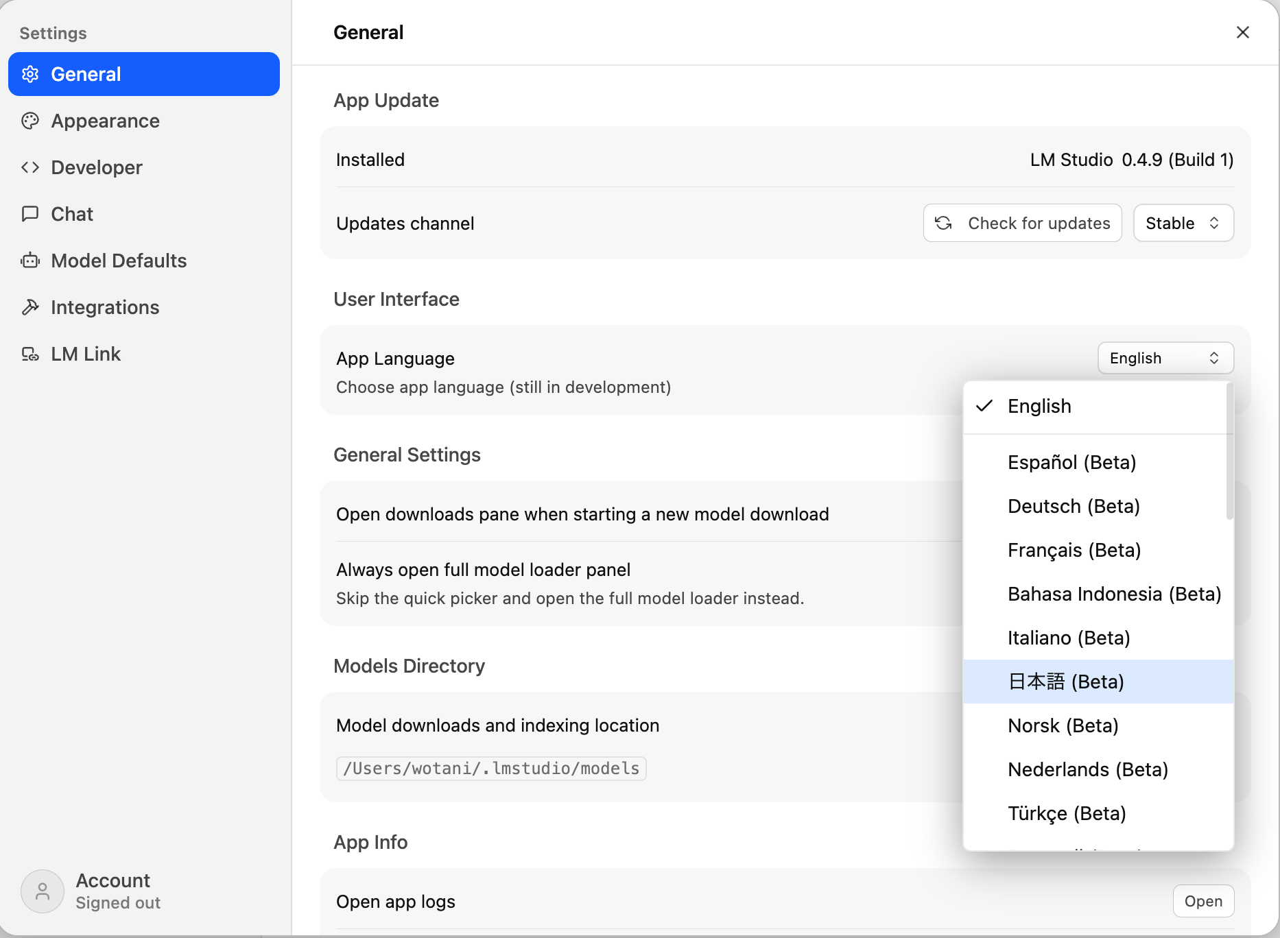
Task: Choose Español (Beta) language option
Action: (1071, 462)
